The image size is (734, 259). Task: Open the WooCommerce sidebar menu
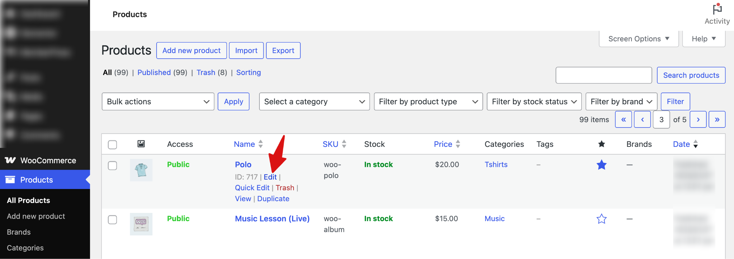click(x=45, y=160)
